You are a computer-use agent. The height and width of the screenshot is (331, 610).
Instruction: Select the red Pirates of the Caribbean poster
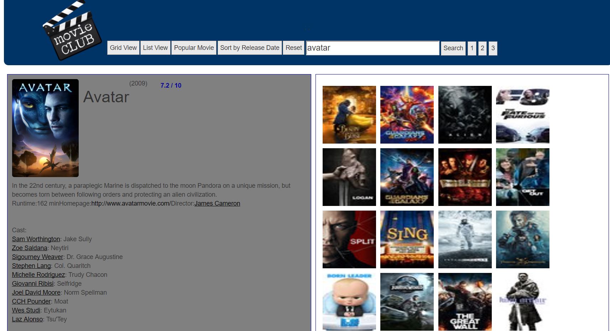(465, 177)
